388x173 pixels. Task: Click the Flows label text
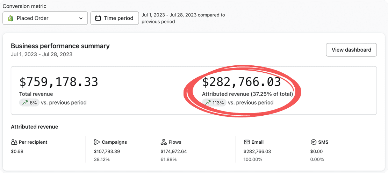[175, 142]
